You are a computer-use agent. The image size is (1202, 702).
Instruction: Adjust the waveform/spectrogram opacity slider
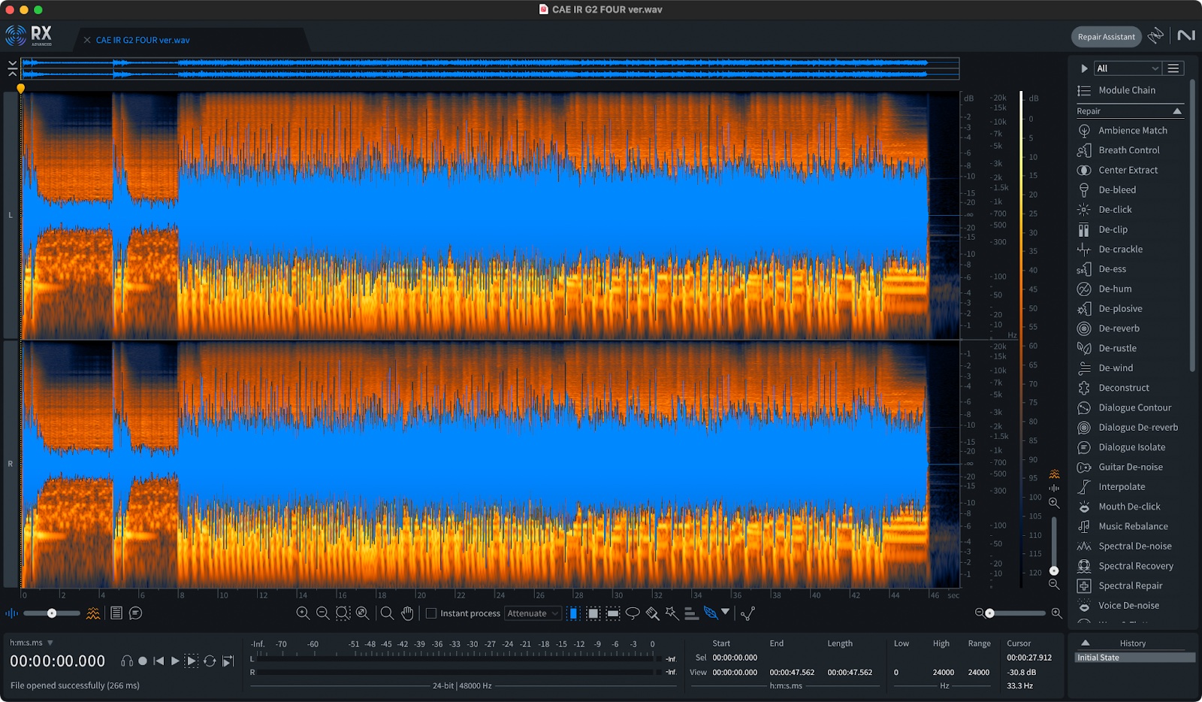click(52, 613)
